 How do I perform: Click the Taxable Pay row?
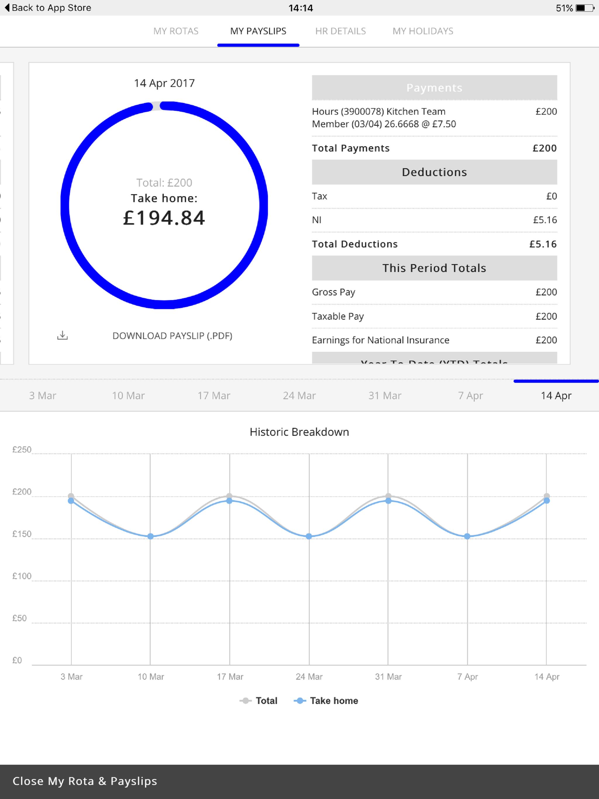[x=434, y=316]
